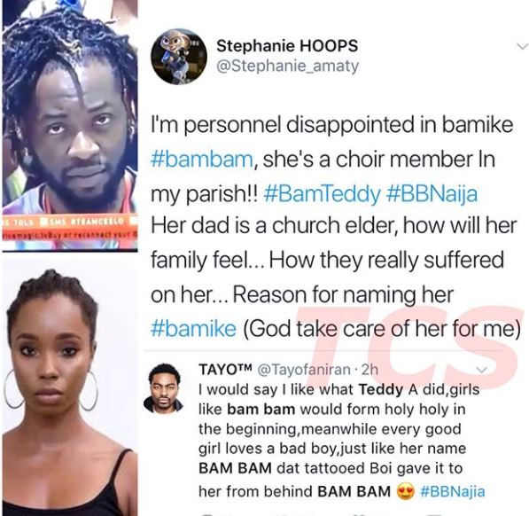View the 2h reply timestamp
529x516 pixels.
point(370,370)
